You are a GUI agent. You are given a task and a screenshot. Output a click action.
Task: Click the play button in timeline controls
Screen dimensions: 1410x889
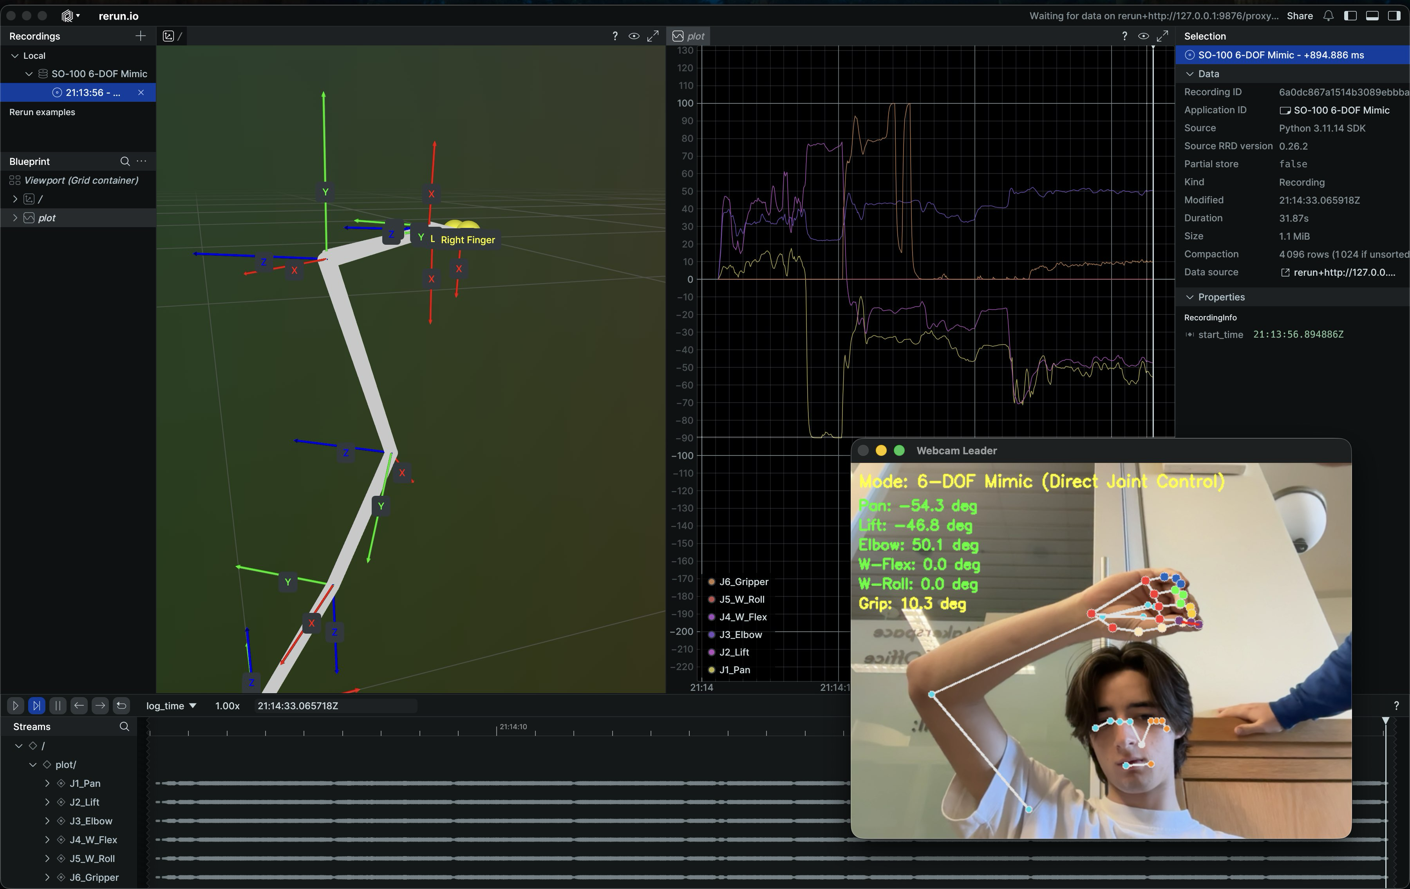tap(16, 706)
